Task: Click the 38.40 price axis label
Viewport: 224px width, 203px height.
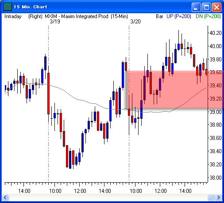Action: (216, 151)
